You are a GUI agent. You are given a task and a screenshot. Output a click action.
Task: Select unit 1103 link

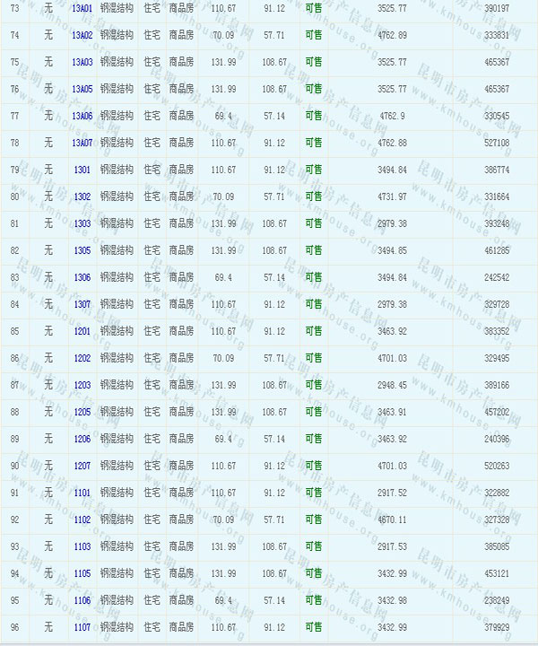pyautogui.click(x=82, y=546)
